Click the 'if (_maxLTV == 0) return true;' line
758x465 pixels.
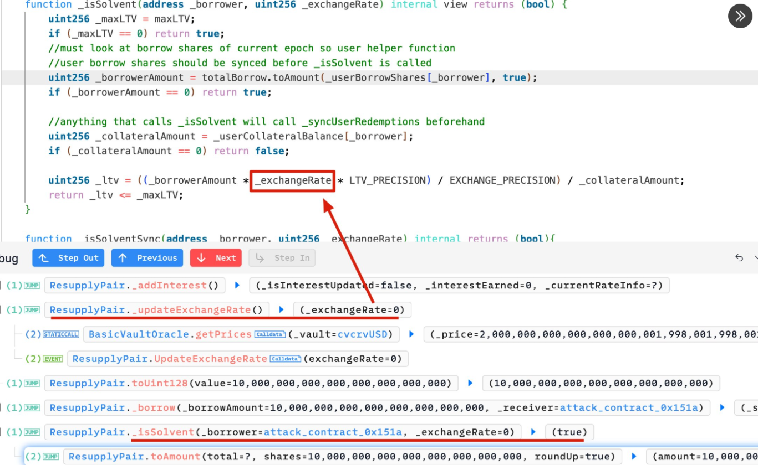[136, 34]
